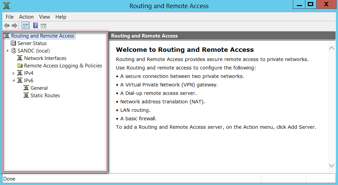
Task: Open the Action menu
Action: [26, 17]
